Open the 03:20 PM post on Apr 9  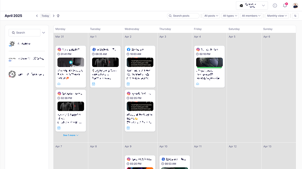(140, 162)
